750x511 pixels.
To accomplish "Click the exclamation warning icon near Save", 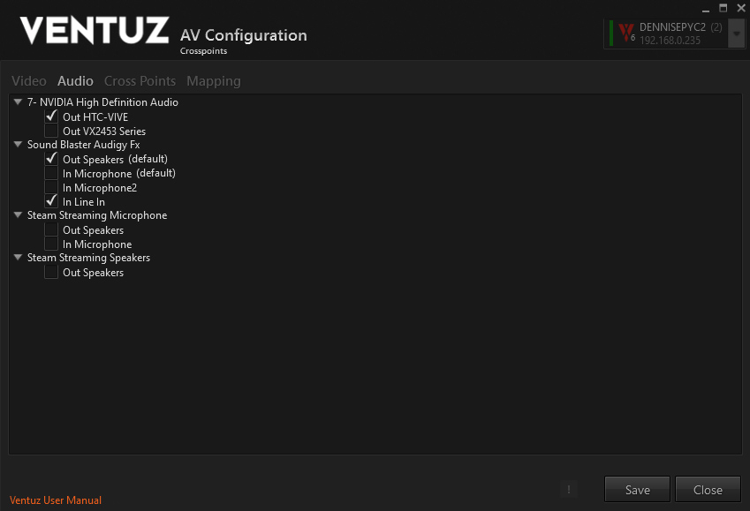I will 568,490.
